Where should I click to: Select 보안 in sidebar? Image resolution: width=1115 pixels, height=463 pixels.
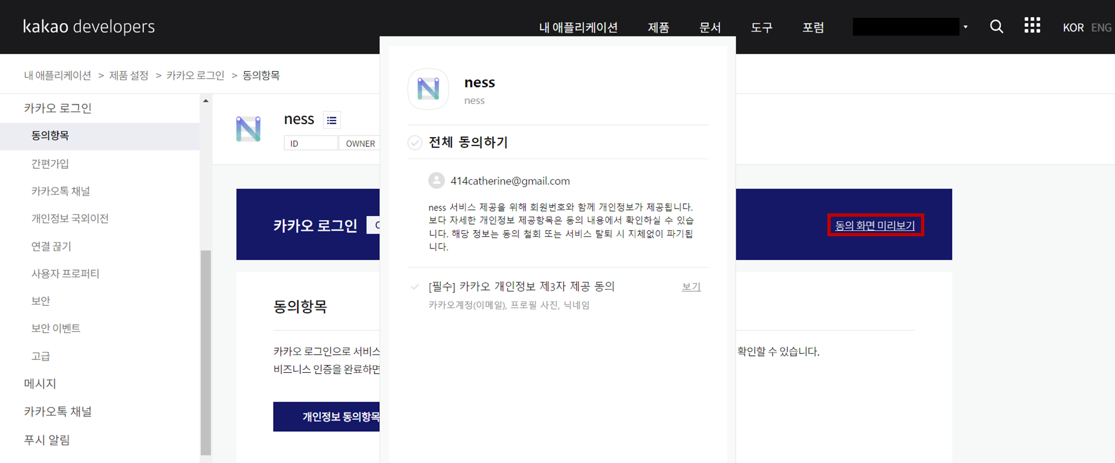pyautogui.click(x=41, y=301)
